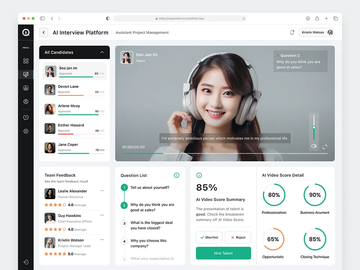
Task: Adjust the vertical volume slider
Action: [314, 128]
